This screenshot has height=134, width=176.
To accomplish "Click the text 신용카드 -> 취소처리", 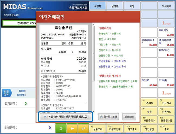I will pyautogui.click(x=110, y=50).
